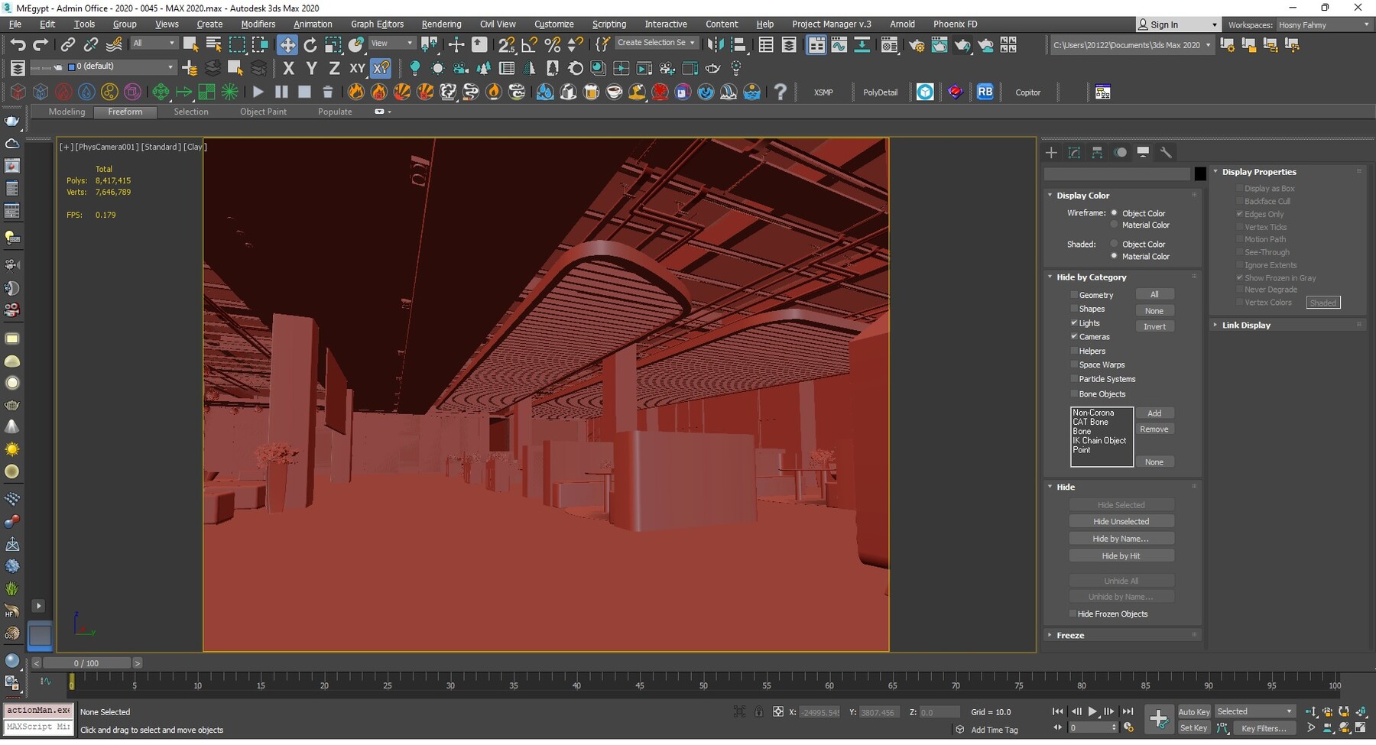Enable the Geometry hide checkbox
The height and width of the screenshot is (745, 1376).
coord(1074,295)
